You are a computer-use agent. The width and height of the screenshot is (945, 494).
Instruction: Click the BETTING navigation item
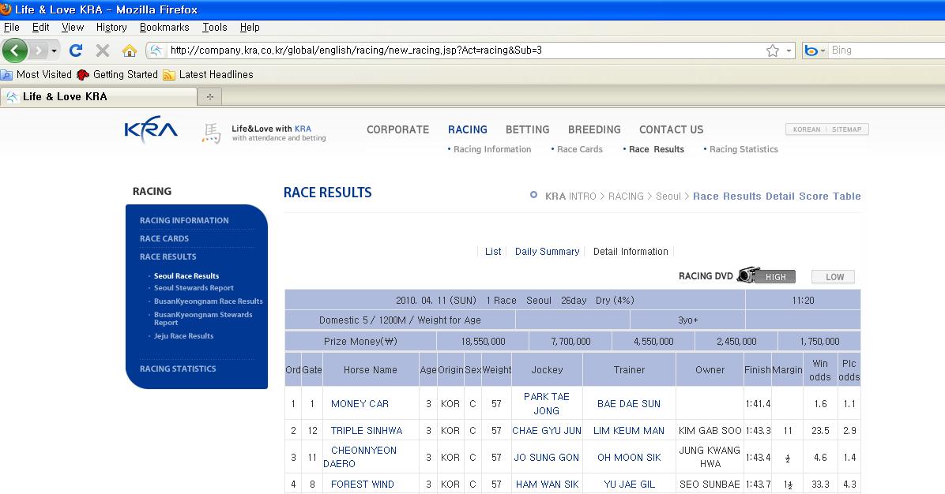point(527,129)
